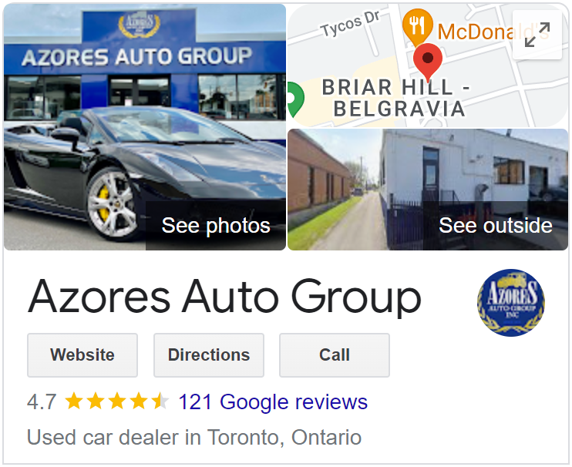Click the See outside caption text
Screen dimensions: 572x467
[x=496, y=225]
